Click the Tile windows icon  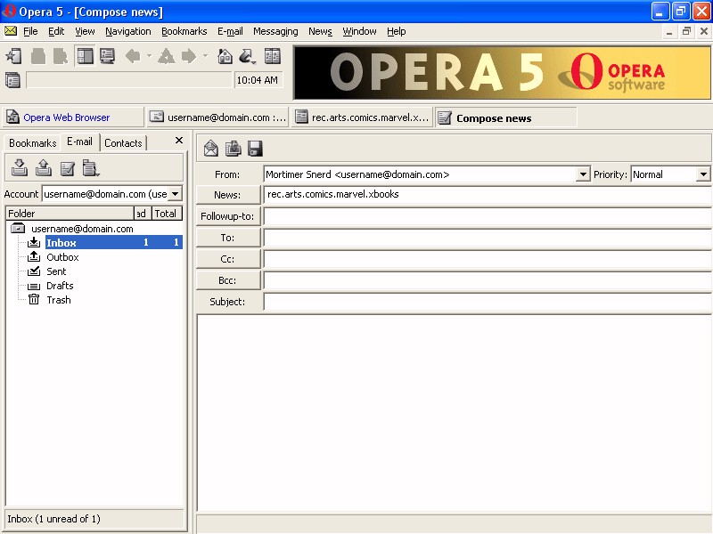[x=273, y=56]
